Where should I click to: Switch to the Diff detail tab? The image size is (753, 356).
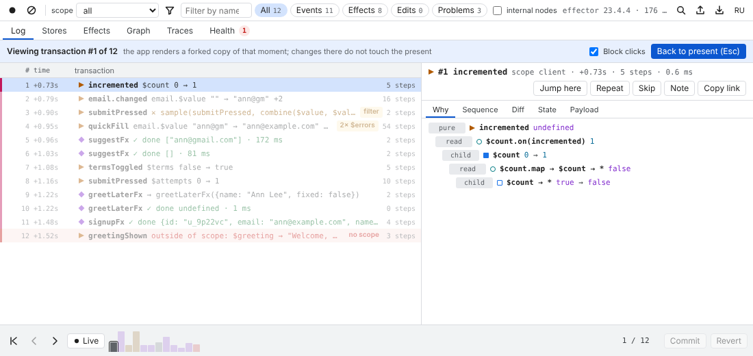(518, 110)
